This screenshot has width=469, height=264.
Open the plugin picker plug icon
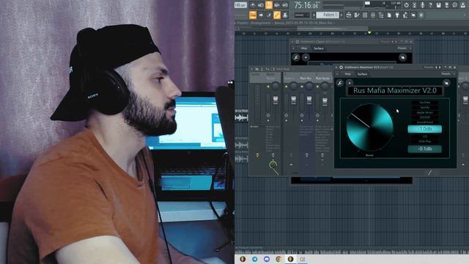tap(397, 15)
